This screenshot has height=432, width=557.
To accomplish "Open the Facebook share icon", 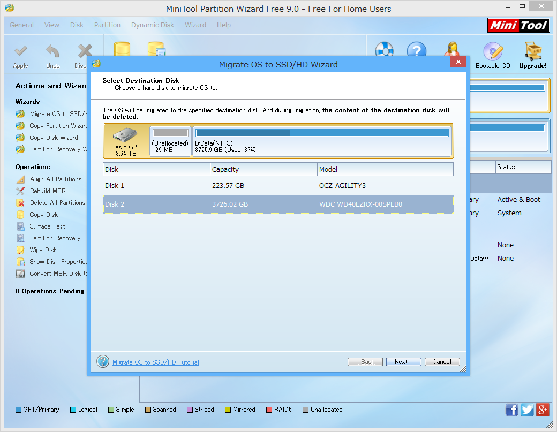I will click(511, 410).
